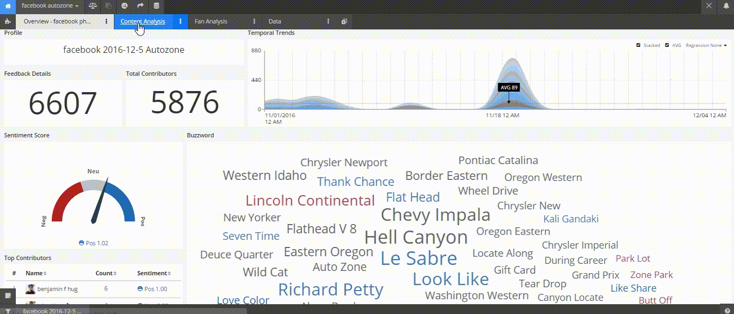Click the buzzword Look Like
The height and width of the screenshot is (314, 734).
coord(450,279)
